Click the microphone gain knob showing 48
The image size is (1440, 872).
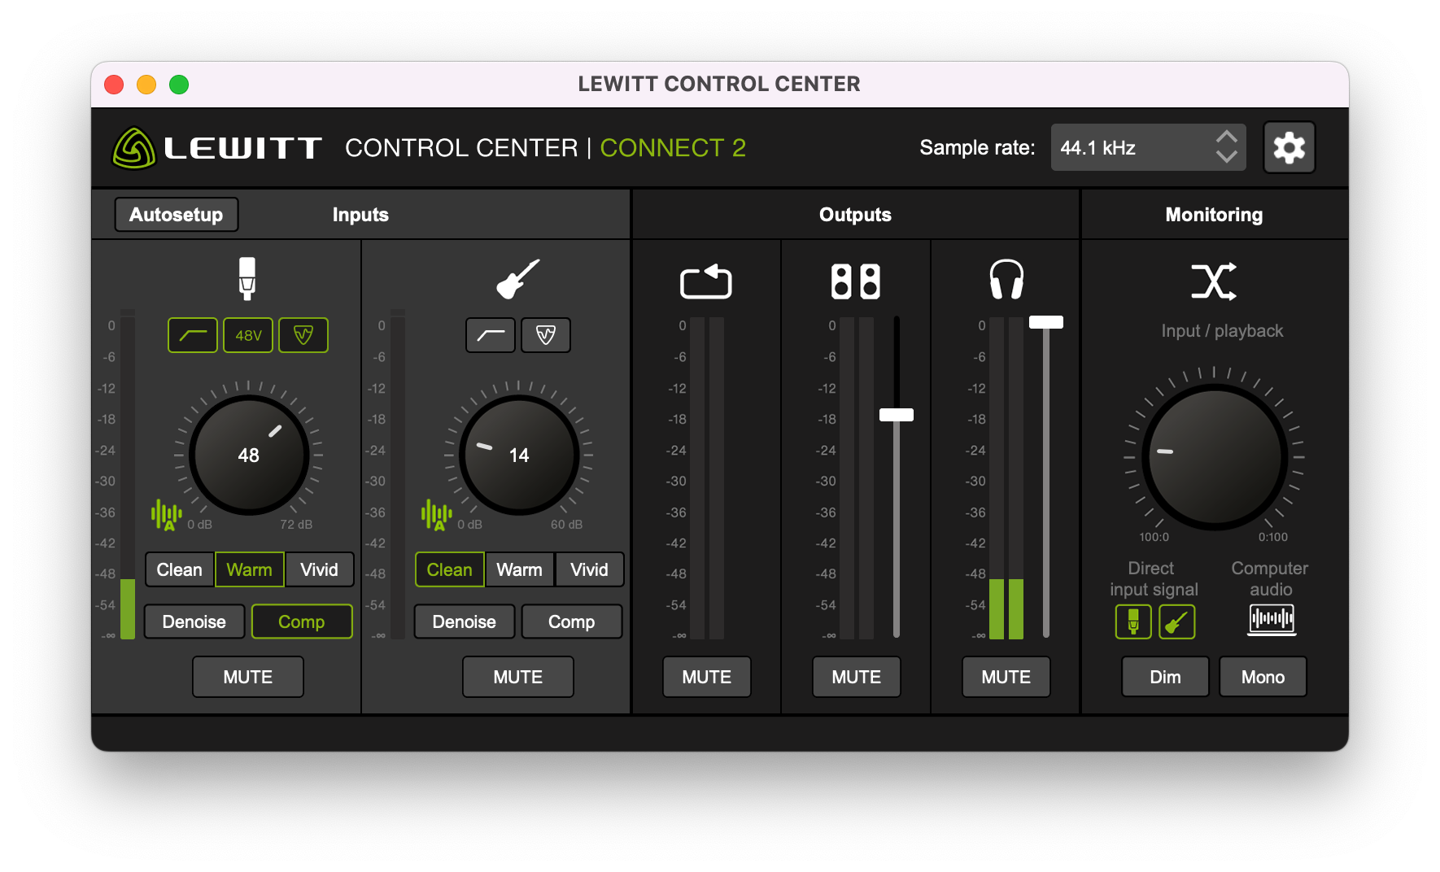coord(249,456)
